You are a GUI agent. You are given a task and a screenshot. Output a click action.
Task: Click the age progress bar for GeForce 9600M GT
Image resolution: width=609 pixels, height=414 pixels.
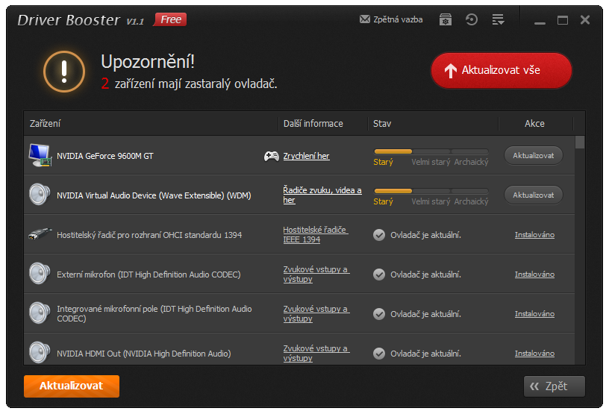(431, 151)
